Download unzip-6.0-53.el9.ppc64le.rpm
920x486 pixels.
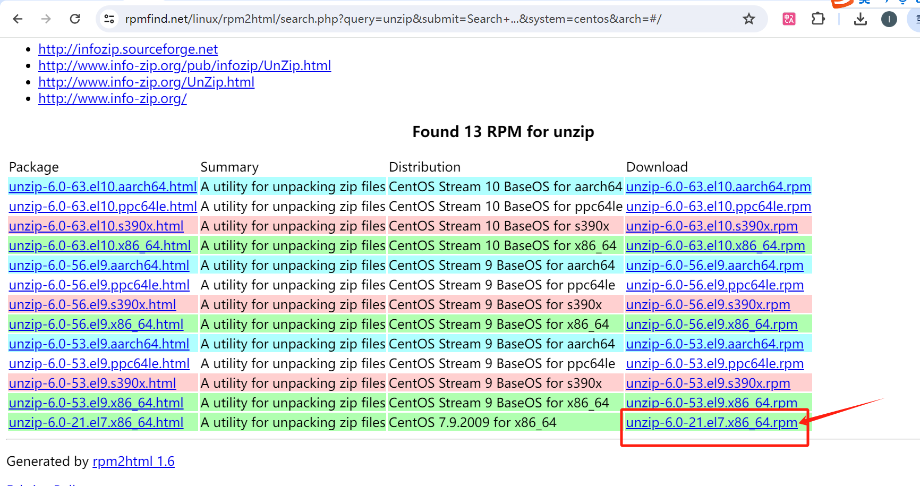pos(715,363)
